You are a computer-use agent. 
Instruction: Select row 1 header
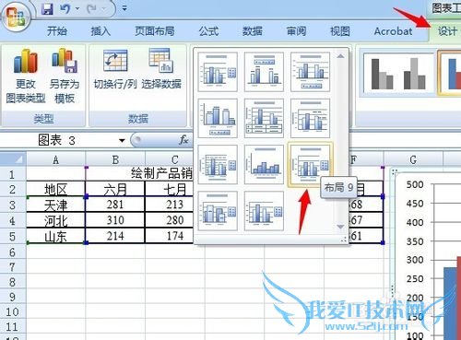tap(12, 174)
